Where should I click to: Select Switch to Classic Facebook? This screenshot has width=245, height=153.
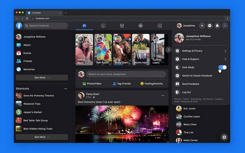(x=197, y=76)
